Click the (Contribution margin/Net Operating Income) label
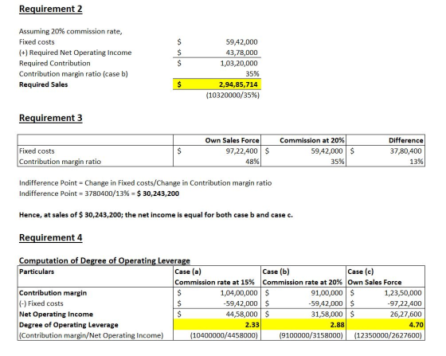The height and width of the screenshot is (356, 446). click(x=92, y=335)
